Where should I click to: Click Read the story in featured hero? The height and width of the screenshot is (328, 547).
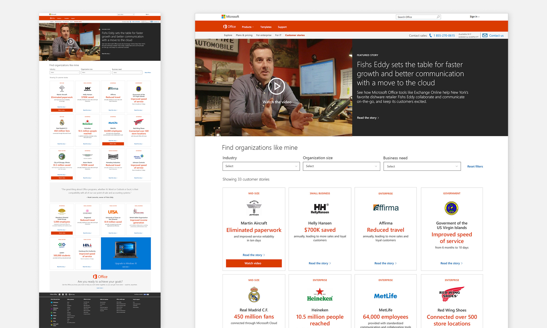click(368, 118)
